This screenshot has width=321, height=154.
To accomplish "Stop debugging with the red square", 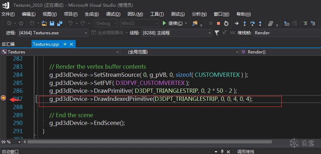I will point(218,23).
